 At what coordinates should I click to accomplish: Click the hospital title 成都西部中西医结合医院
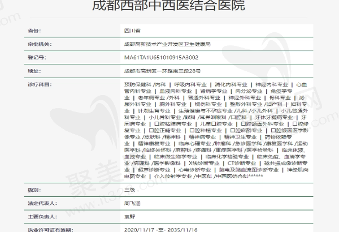pyautogui.click(x=168, y=5)
